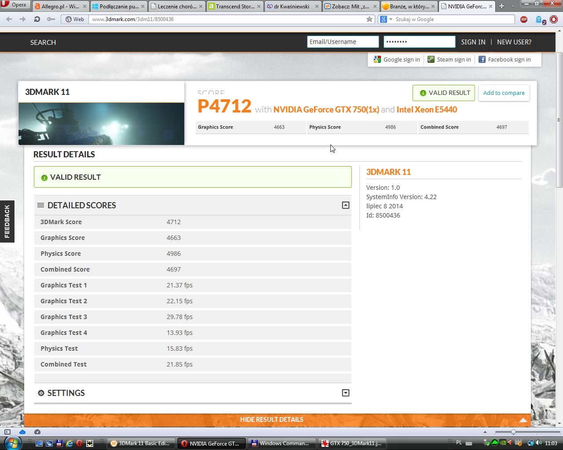Open the NVIDIA GeForce GTX 750(1x) link
Screen dimensions: 563x450
pos(326,109)
